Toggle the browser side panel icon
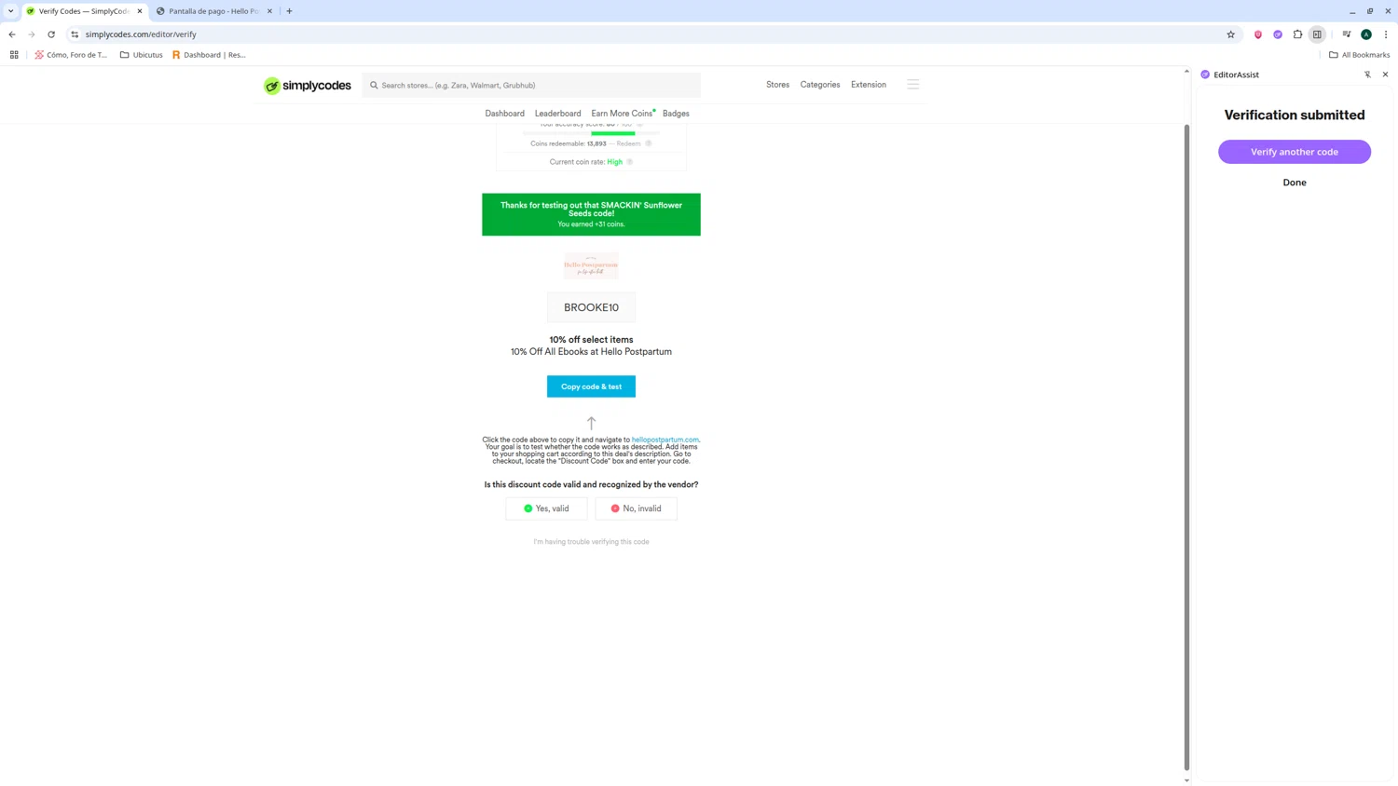1398x786 pixels. [1317, 34]
